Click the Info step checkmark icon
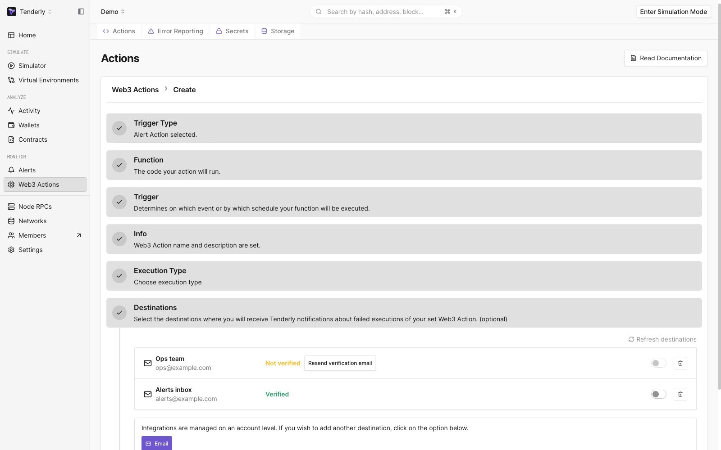The height and width of the screenshot is (450, 721). [x=119, y=239]
